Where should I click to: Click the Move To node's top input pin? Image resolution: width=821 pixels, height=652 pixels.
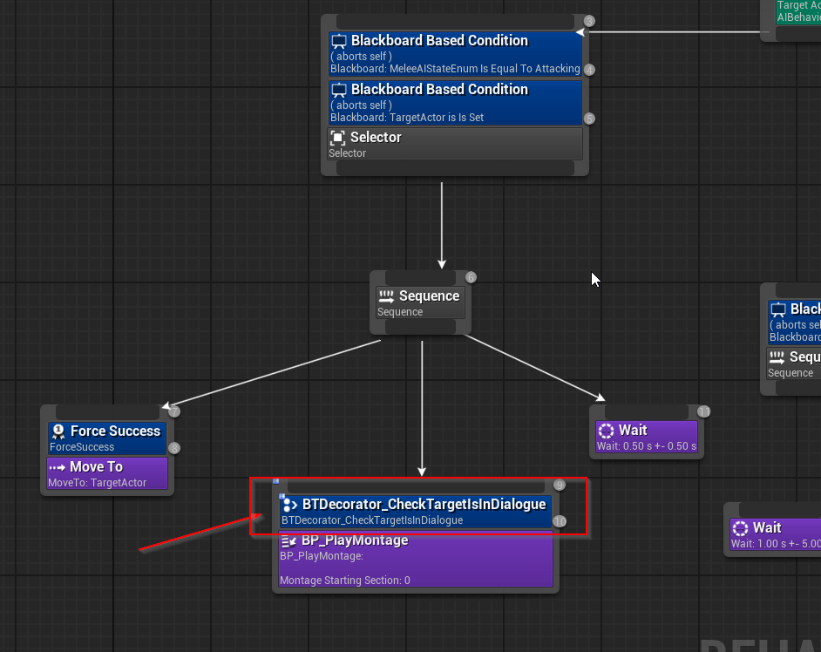pyautogui.click(x=107, y=412)
